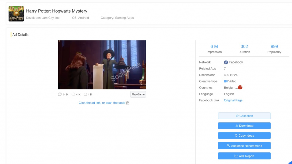The width and height of the screenshot is (292, 164).
Task: Add ad to Collection
Action: pos(244,116)
